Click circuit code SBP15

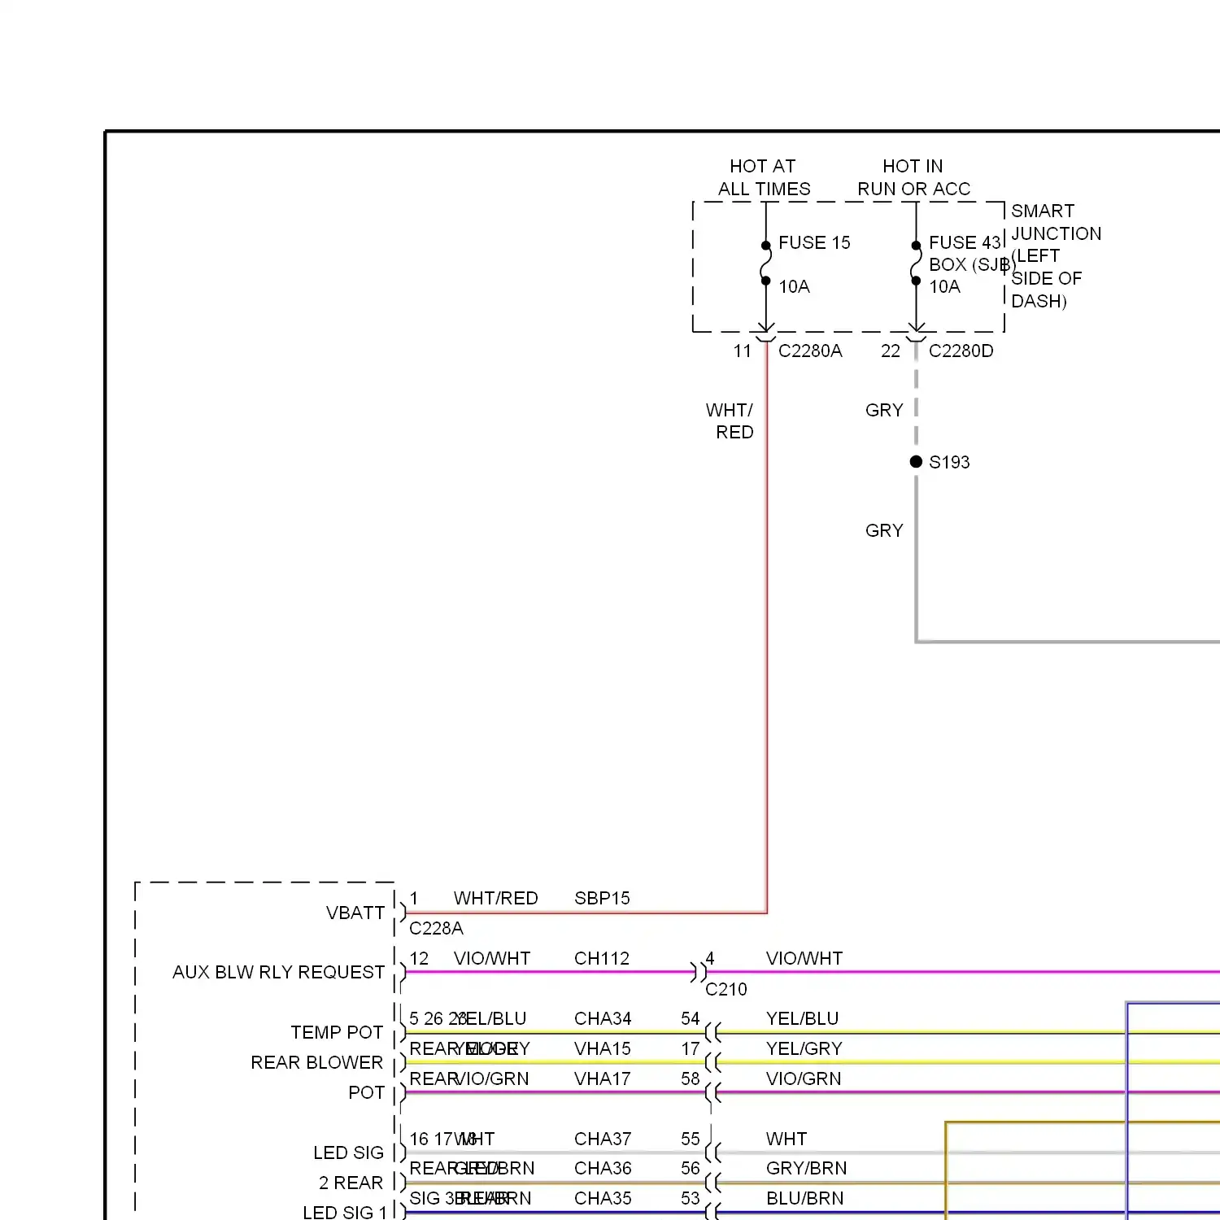tap(602, 898)
